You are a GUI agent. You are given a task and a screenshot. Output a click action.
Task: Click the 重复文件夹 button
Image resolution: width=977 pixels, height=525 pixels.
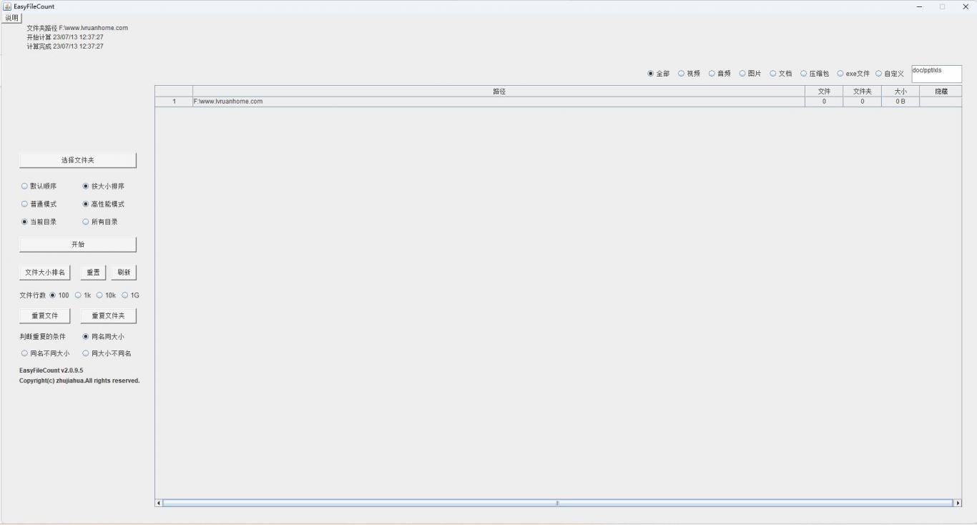coord(108,315)
